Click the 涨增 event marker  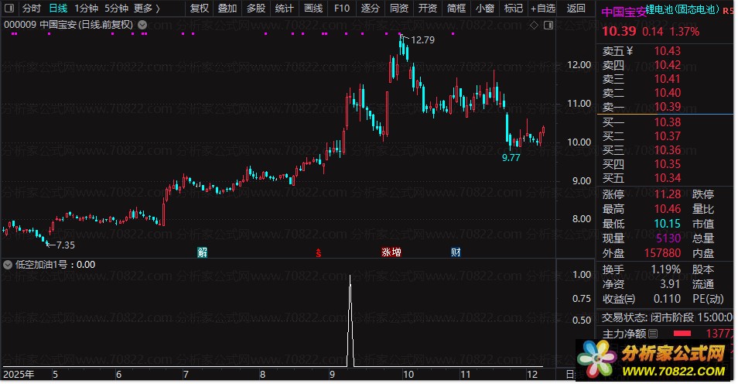point(391,252)
